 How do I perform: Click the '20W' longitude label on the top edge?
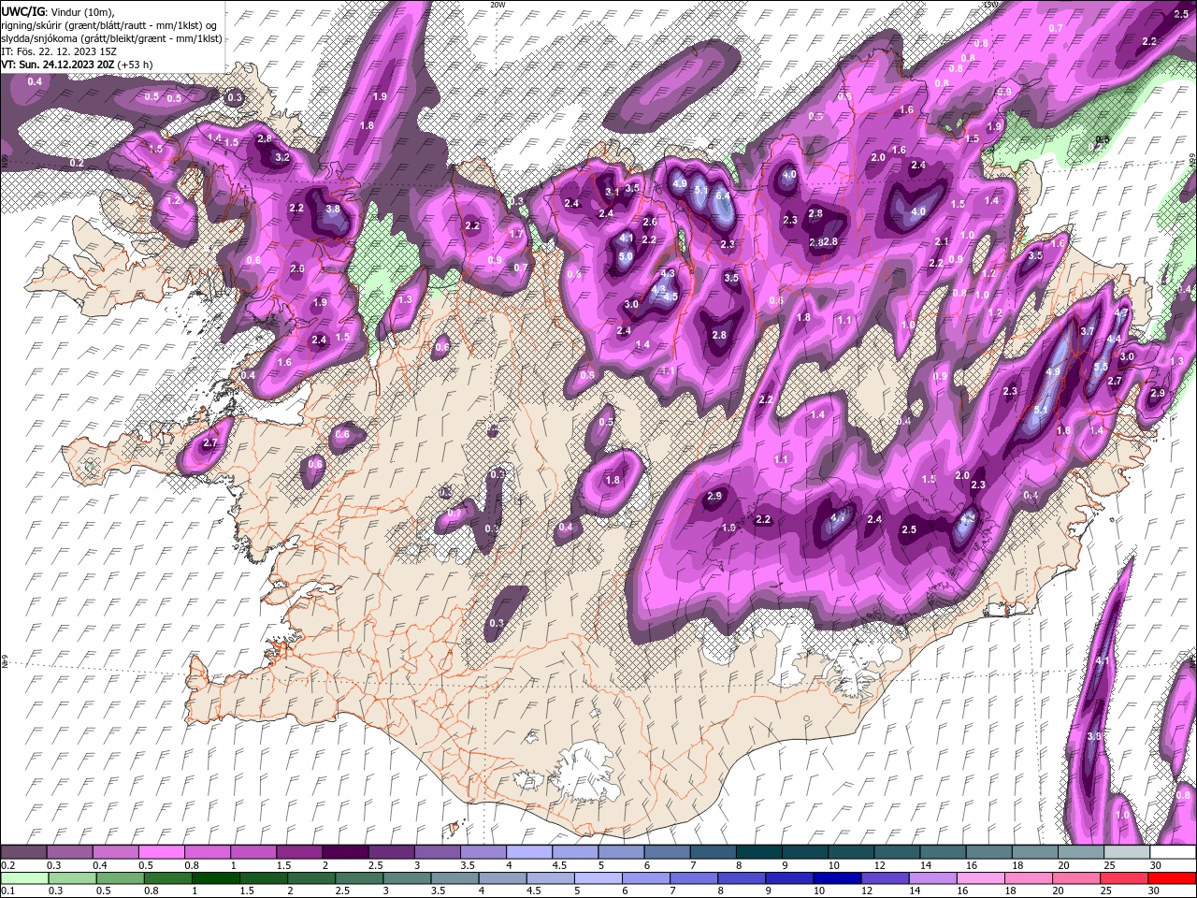497,5
